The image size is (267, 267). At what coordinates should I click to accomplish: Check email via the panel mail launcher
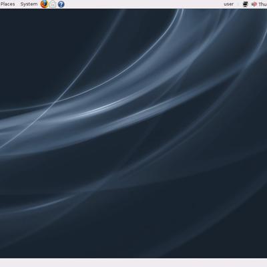(x=53, y=4)
